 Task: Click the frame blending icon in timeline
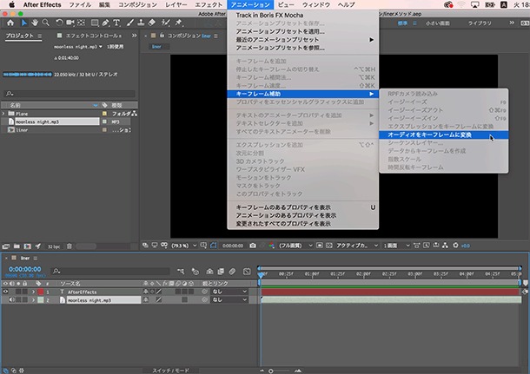pos(221,271)
